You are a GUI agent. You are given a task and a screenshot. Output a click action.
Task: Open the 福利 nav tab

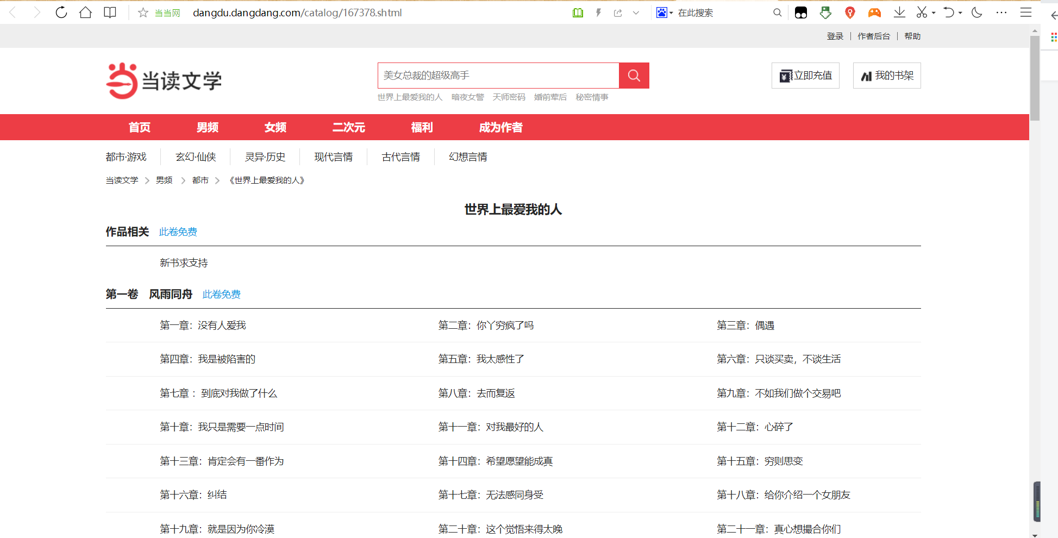pyautogui.click(x=422, y=127)
